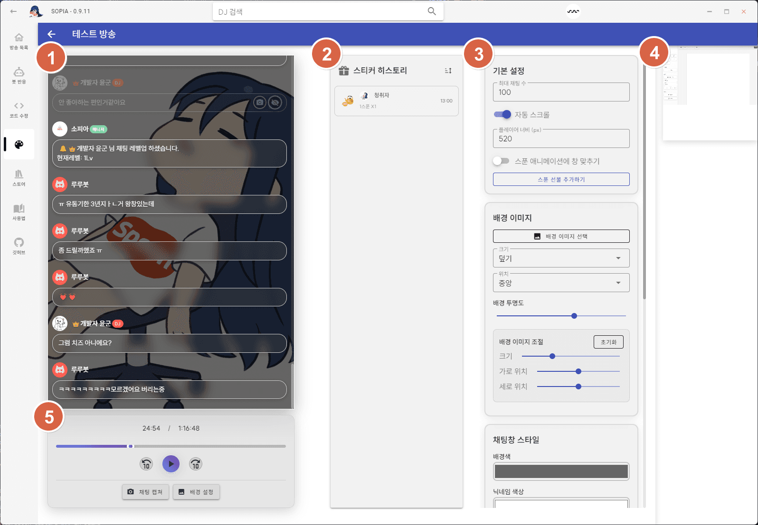Open the 깃허브 GitHub sidebar icon
This screenshot has height=525, width=758.
point(19,246)
